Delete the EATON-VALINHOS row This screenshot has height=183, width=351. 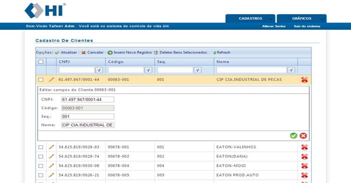coord(305,147)
